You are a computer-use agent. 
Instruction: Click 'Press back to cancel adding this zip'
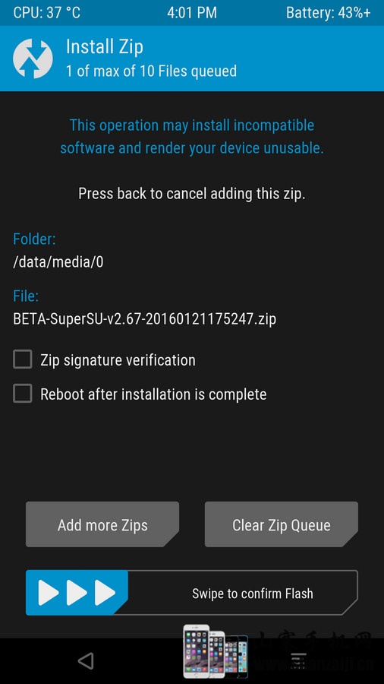click(x=191, y=193)
